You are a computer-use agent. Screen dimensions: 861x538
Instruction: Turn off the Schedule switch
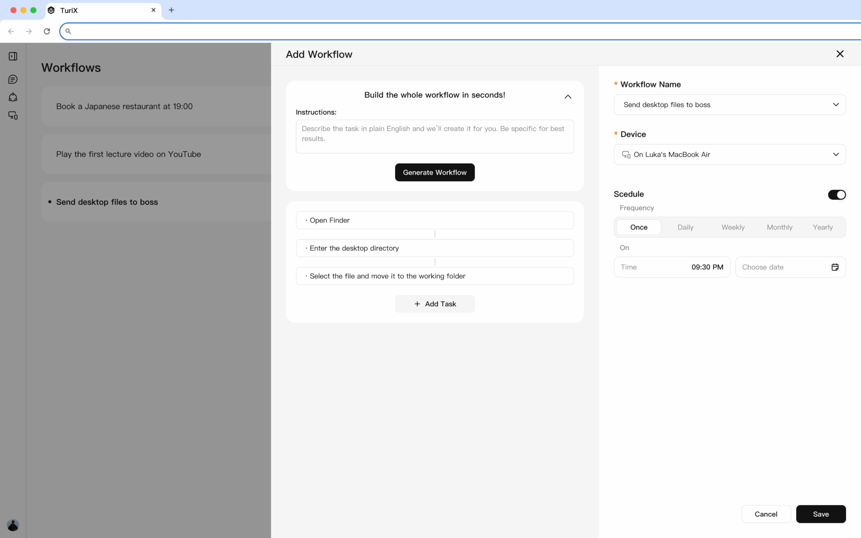coord(836,195)
